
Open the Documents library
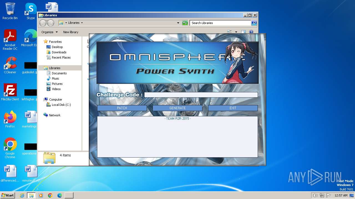point(59,73)
